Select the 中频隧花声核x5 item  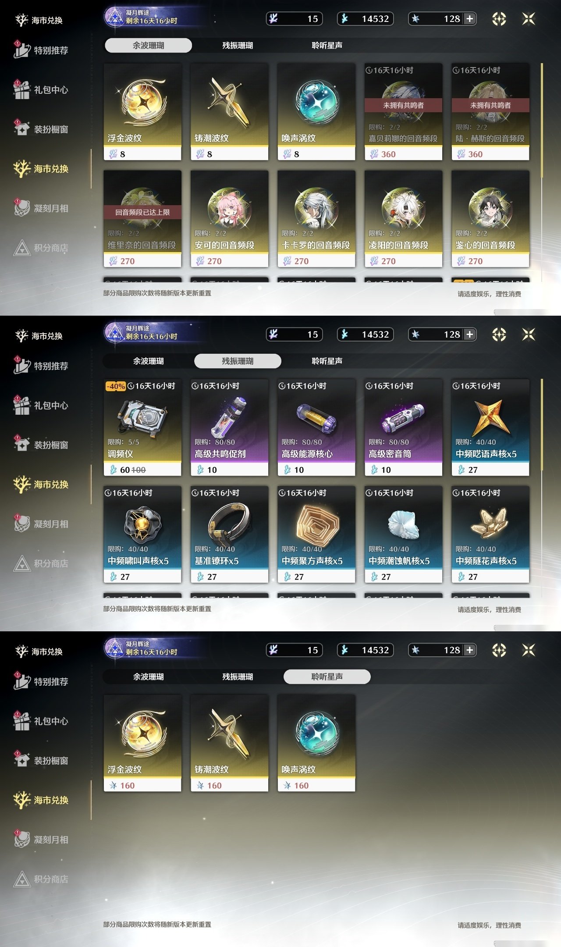tap(490, 534)
